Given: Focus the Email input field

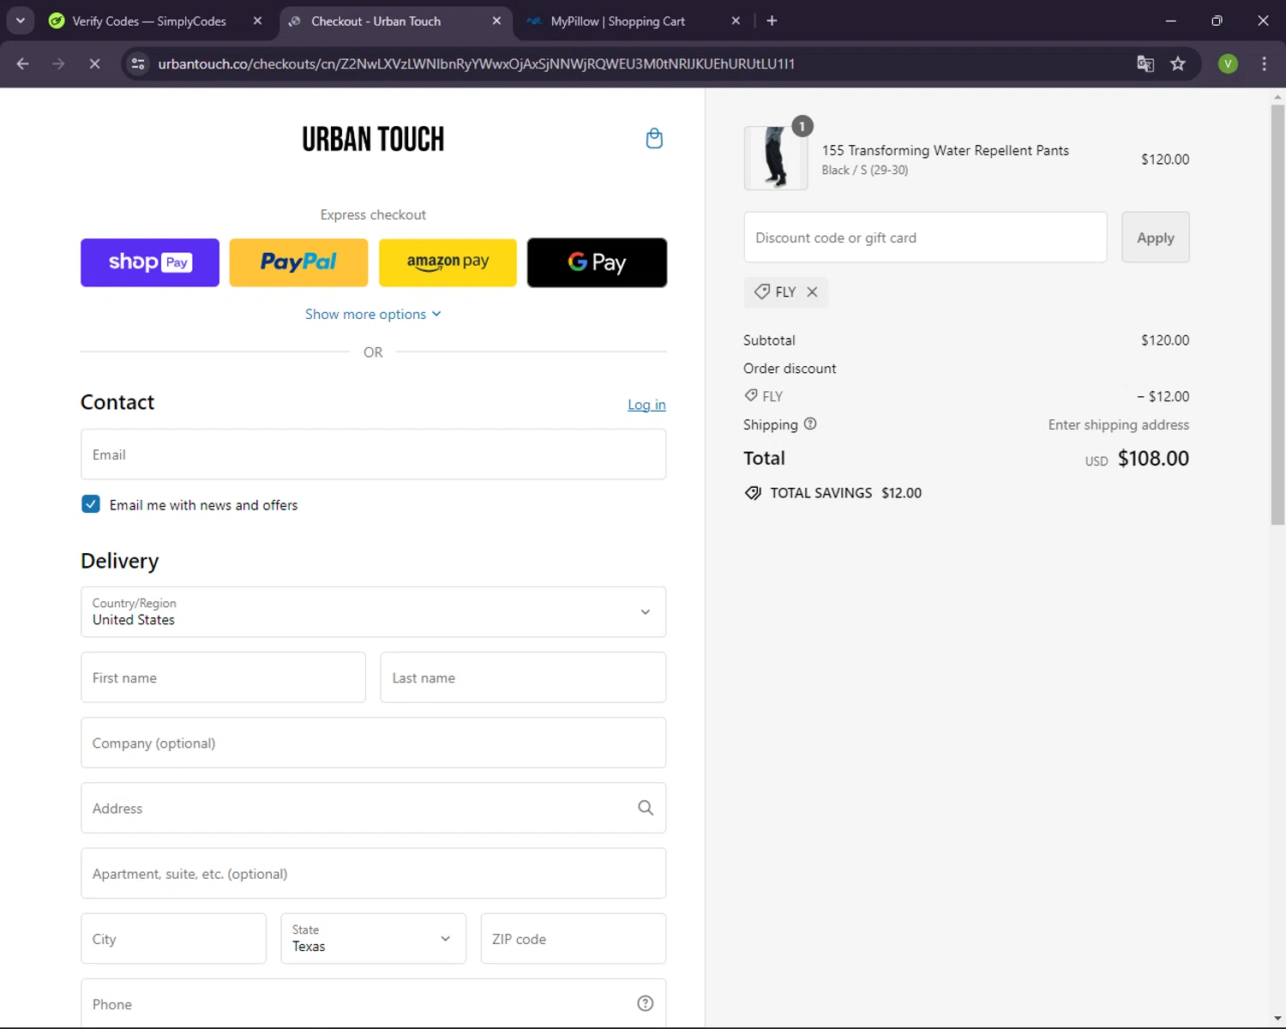Looking at the screenshot, I should pyautogui.click(x=373, y=454).
